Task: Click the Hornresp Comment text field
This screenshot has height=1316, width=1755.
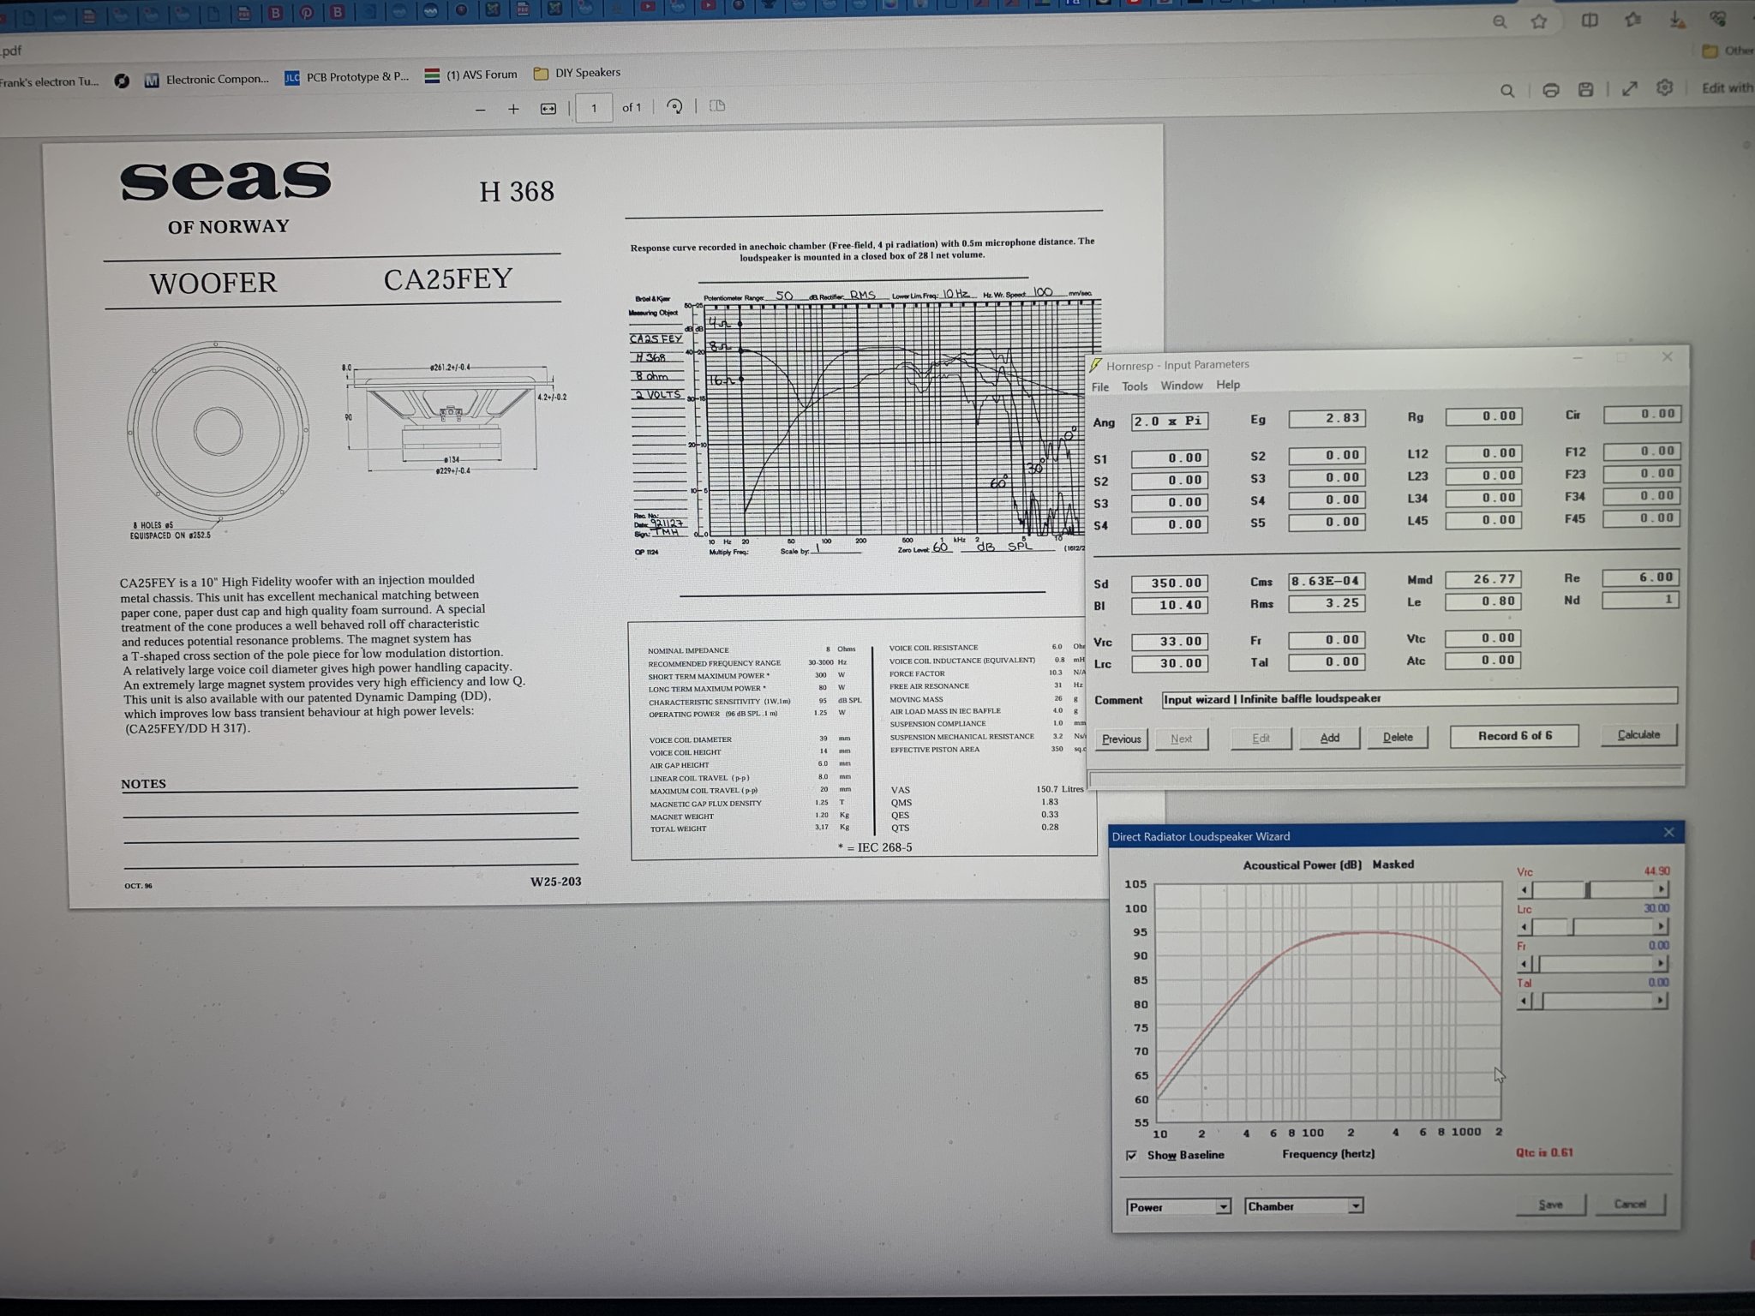Action: [x=1419, y=697]
